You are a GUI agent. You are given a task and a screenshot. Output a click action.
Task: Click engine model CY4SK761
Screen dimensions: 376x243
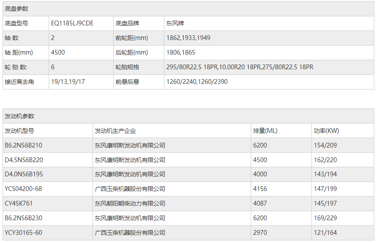click(x=19, y=203)
